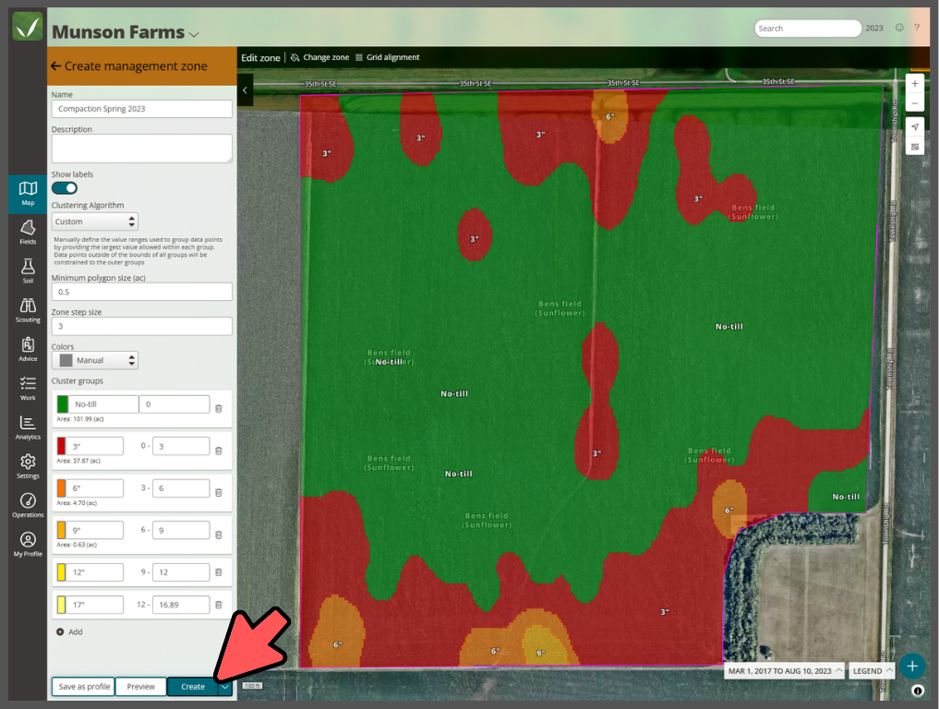Click the Create button
Viewport: 939px width, 709px height.
click(x=192, y=687)
